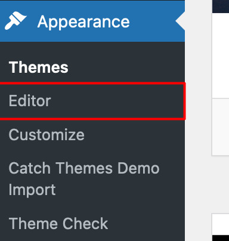Click the gray gutter beside the sidebar

(199, 120)
